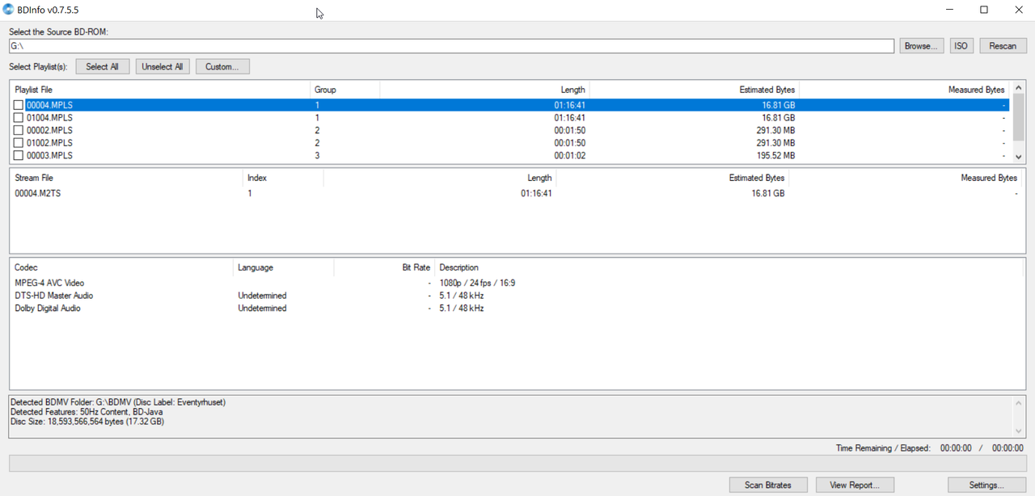Select the DTS-HD Master Audio row
This screenshot has width=1035, height=496.
[517, 296]
